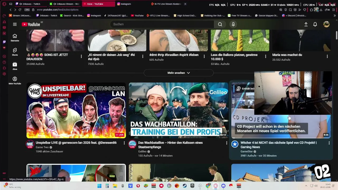
Task: Open Discord from the taskbar
Action: 223,186
